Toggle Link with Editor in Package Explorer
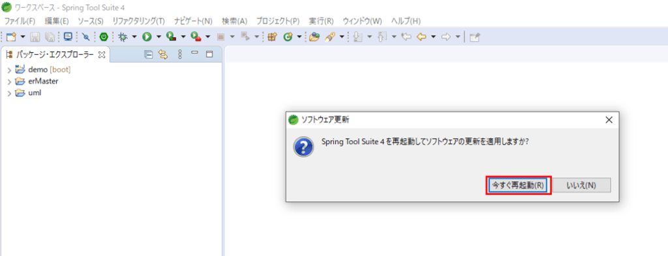668x256 pixels. 162,54
